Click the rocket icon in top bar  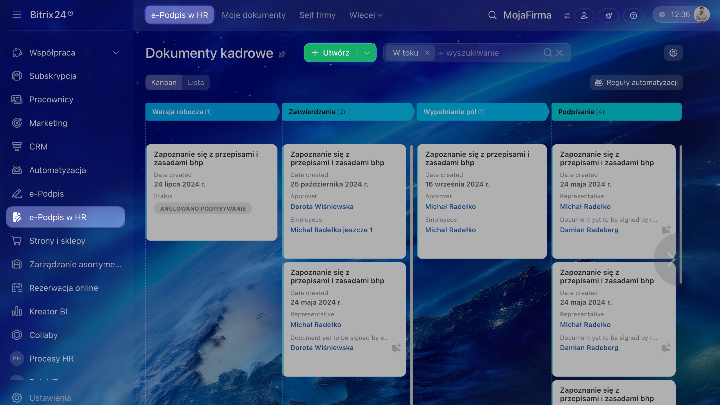point(609,15)
